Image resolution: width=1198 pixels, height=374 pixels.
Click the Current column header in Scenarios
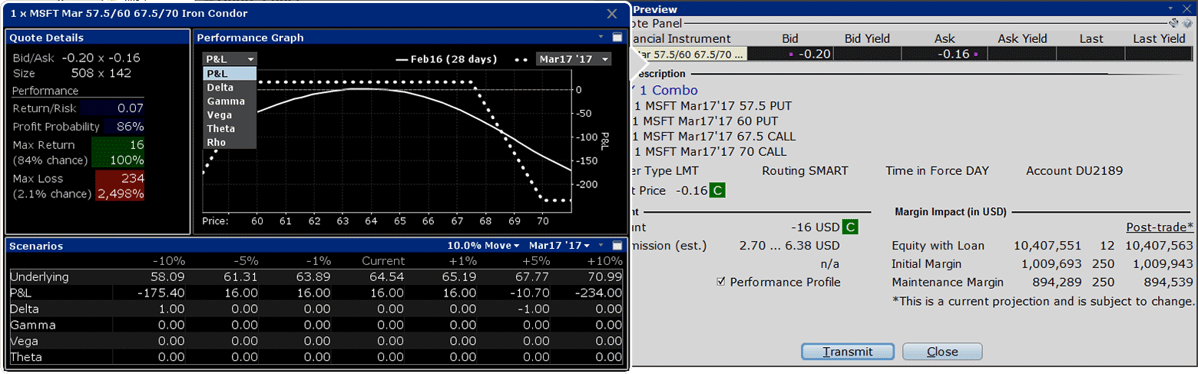(383, 261)
